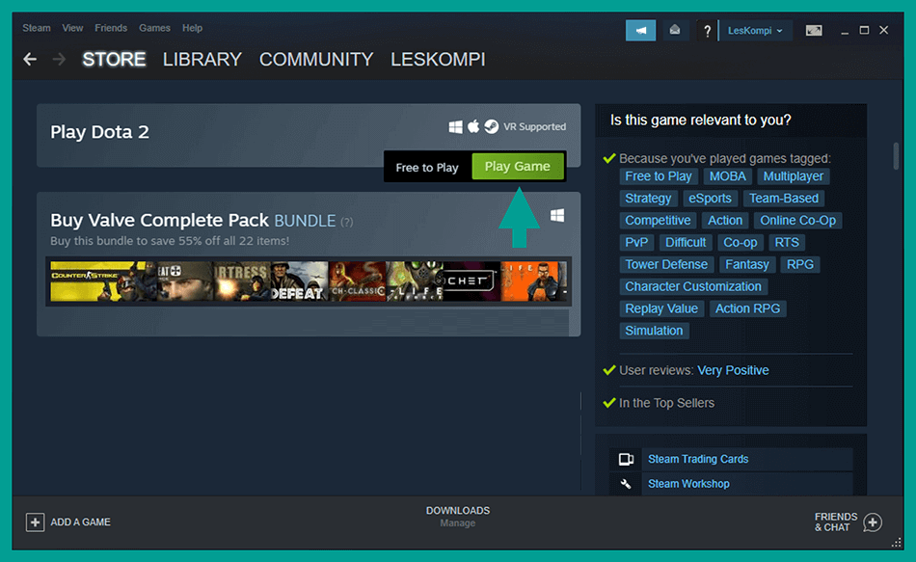The width and height of the screenshot is (916, 562).
Task: Click the Difficult tag
Action: tap(686, 243)
